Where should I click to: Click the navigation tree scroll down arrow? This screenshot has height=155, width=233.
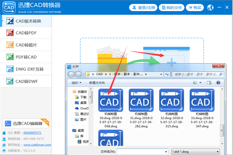coord(91,144)
